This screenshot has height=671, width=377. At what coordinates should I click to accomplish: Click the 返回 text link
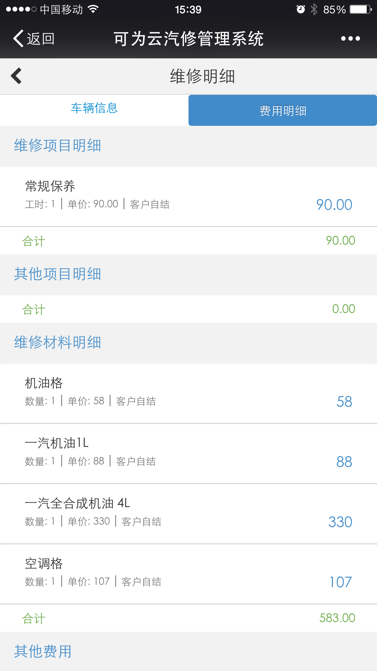pyautogui.click(x=41, y=39)
